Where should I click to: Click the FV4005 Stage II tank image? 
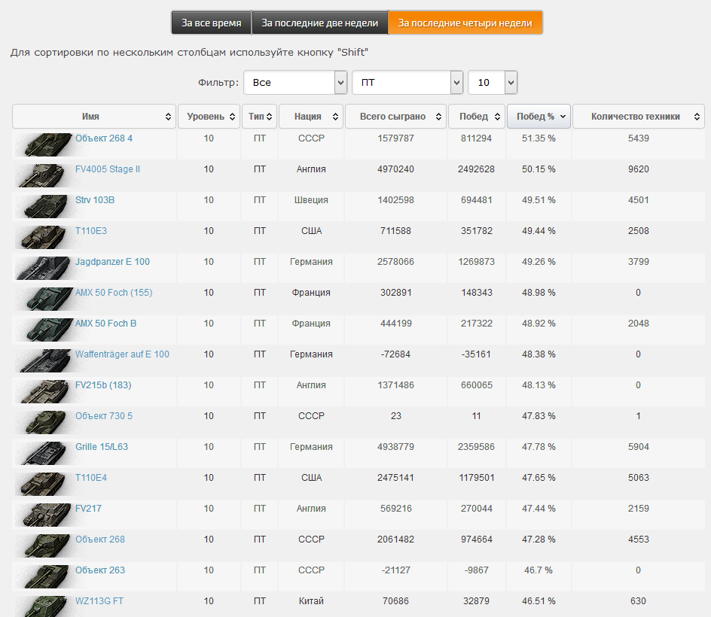click(x=44, y=175)
